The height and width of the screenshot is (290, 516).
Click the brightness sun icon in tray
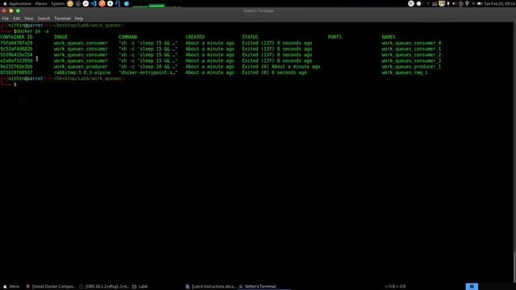click(x=418, y=3)
